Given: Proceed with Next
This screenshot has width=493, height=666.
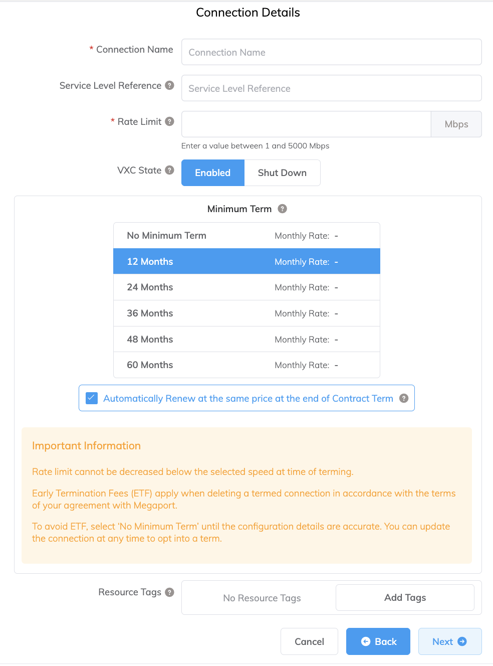Looking at the screenshot, I should point(449,641).
